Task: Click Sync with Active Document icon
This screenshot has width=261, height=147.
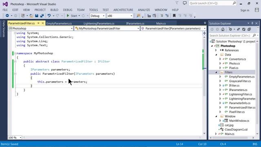Action: coord(238,29)
